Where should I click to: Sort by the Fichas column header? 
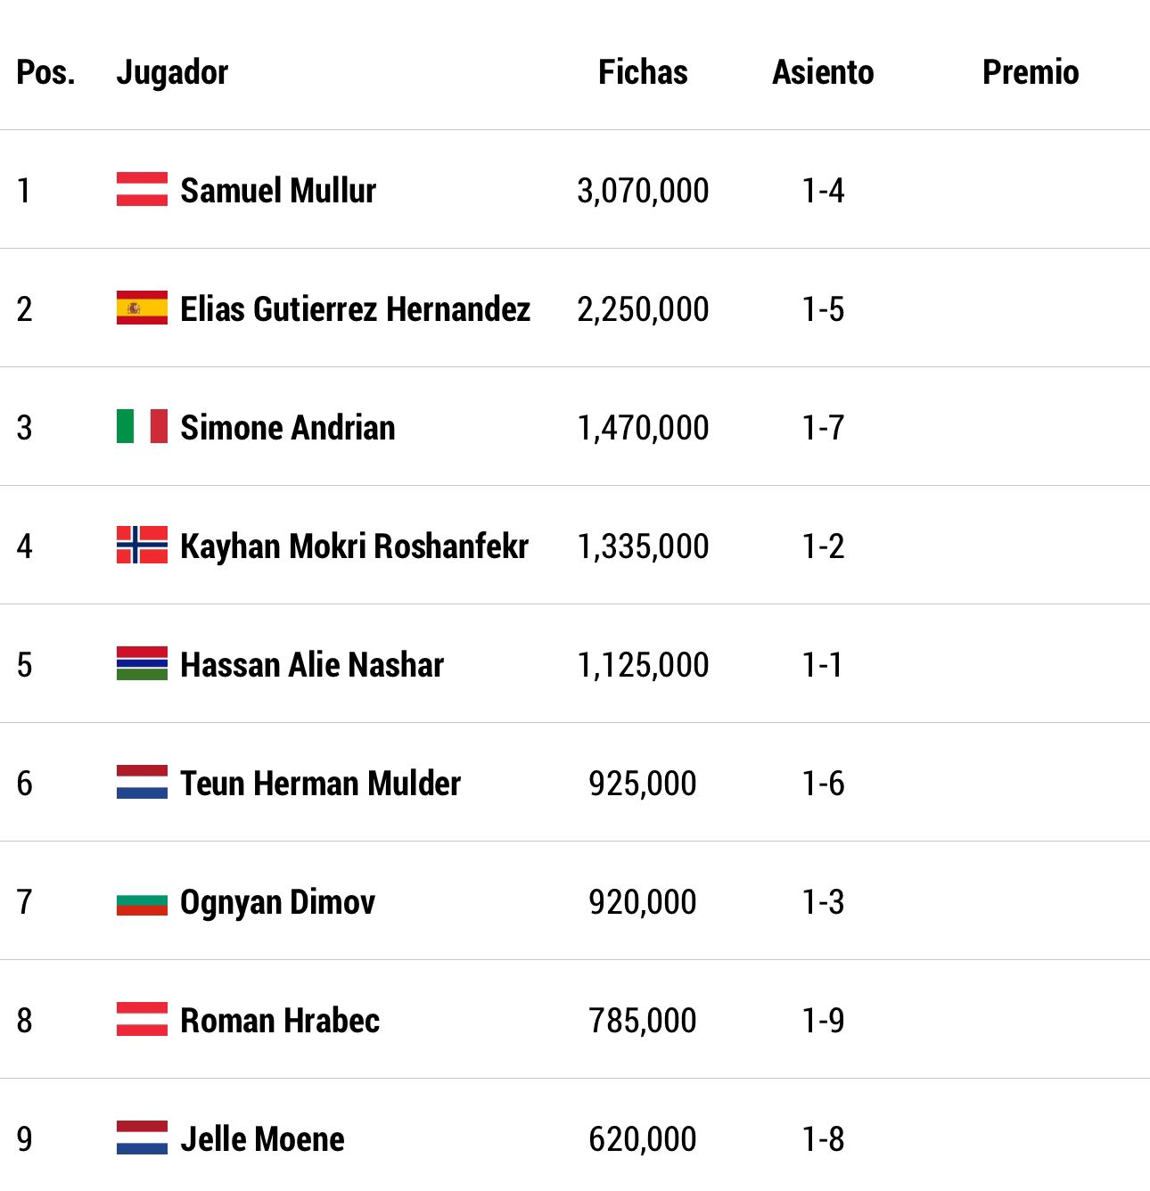(643, 72)
